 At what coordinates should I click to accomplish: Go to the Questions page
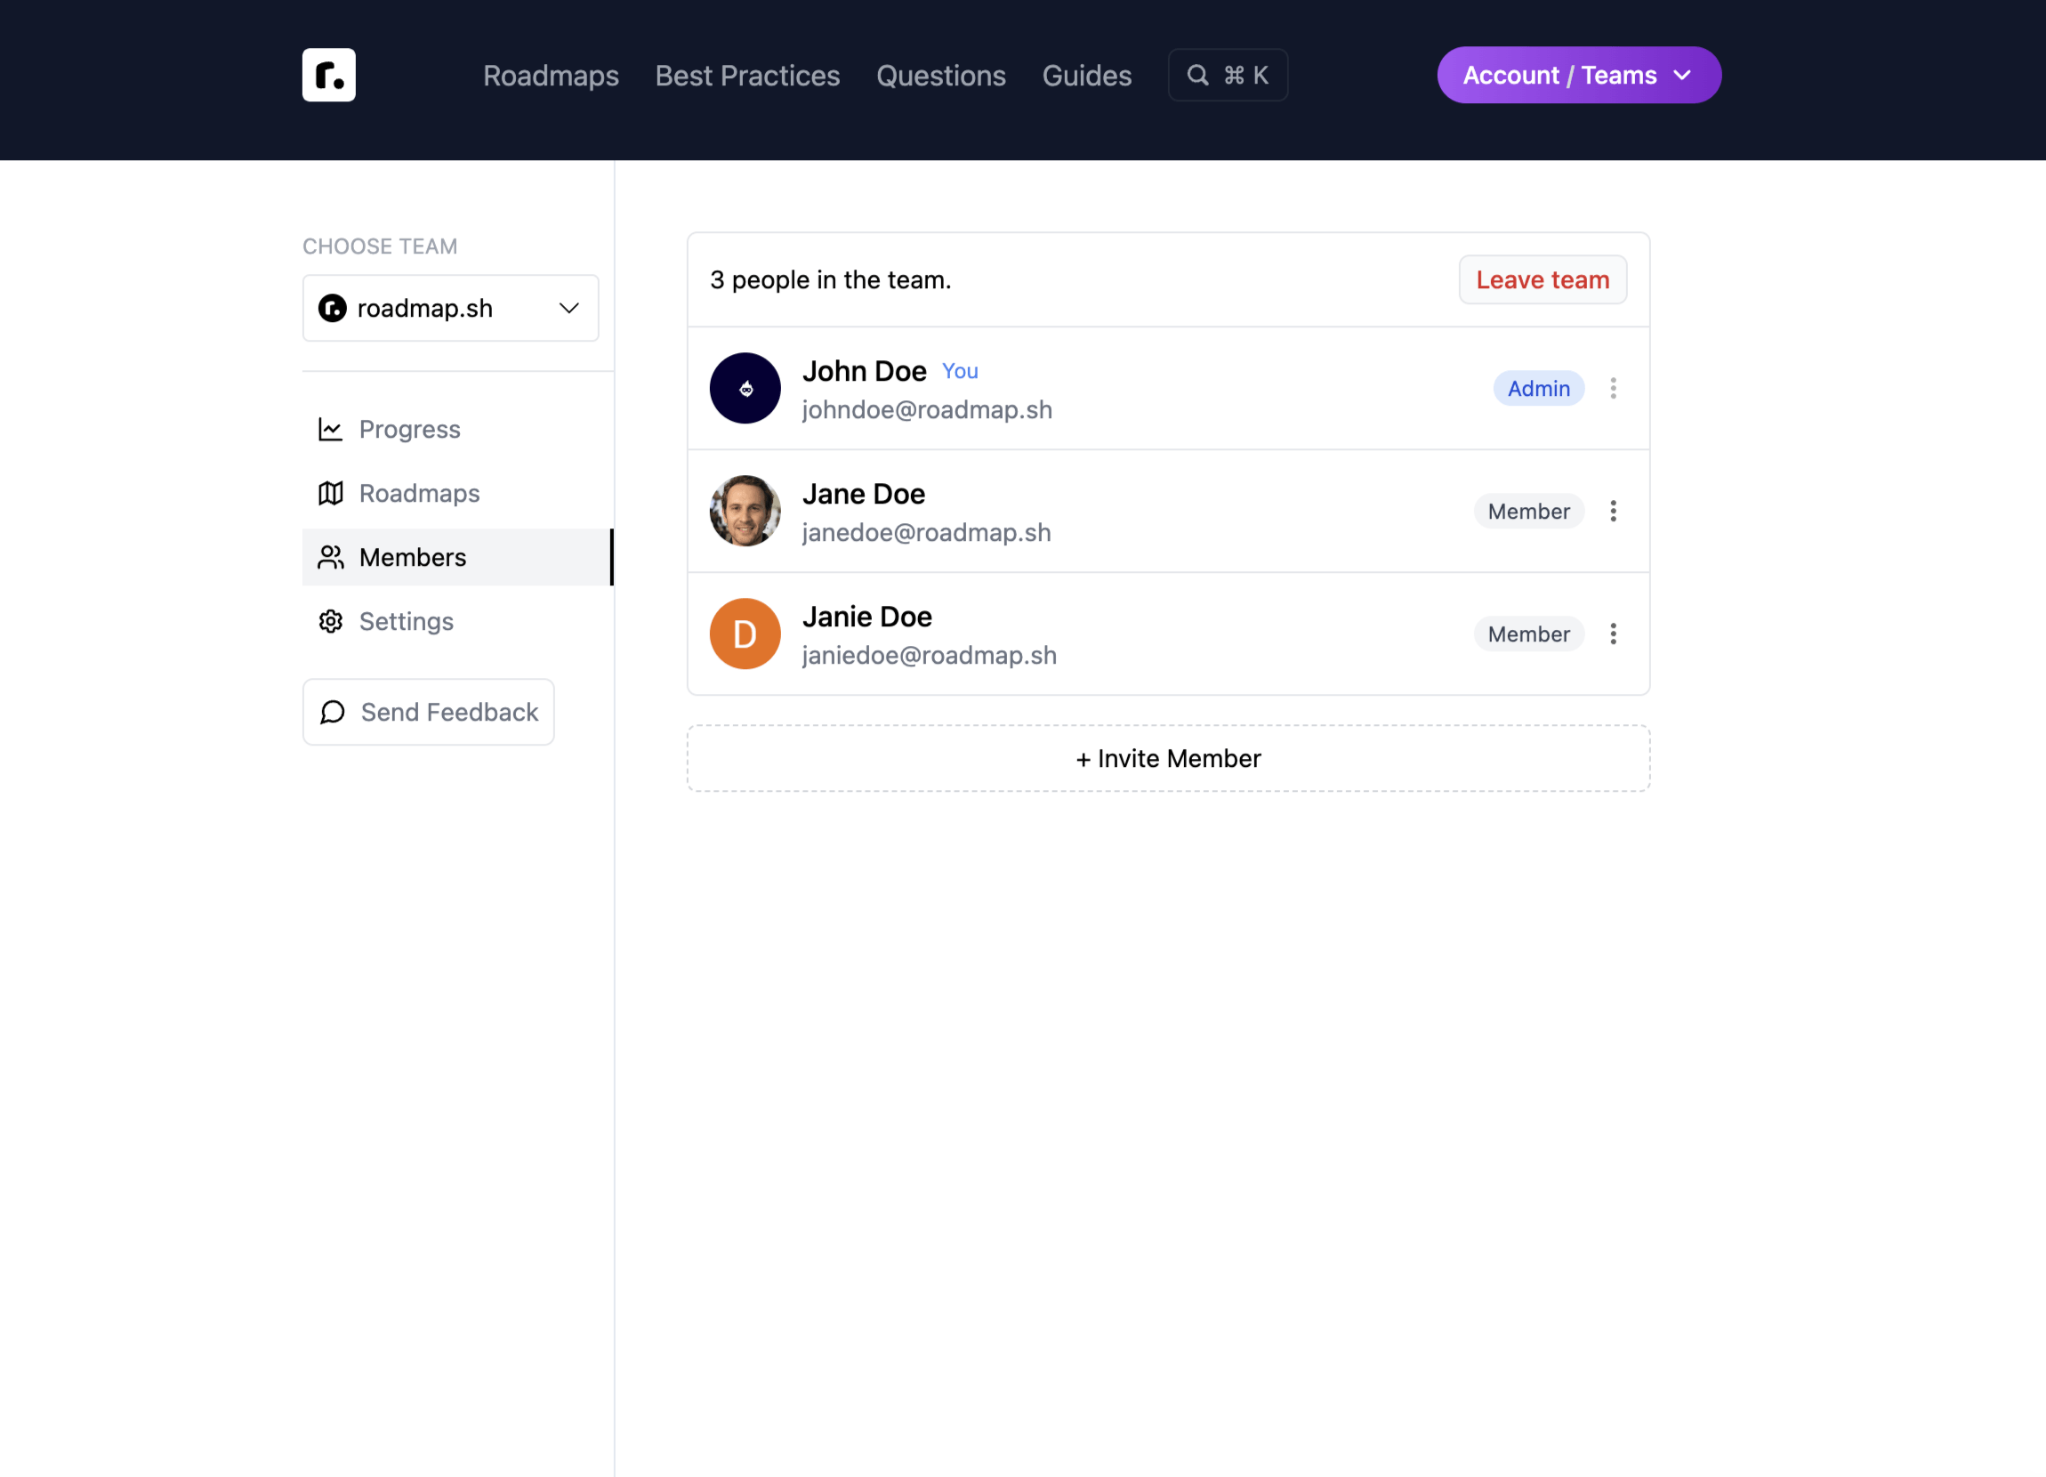(x=940, y=75)
